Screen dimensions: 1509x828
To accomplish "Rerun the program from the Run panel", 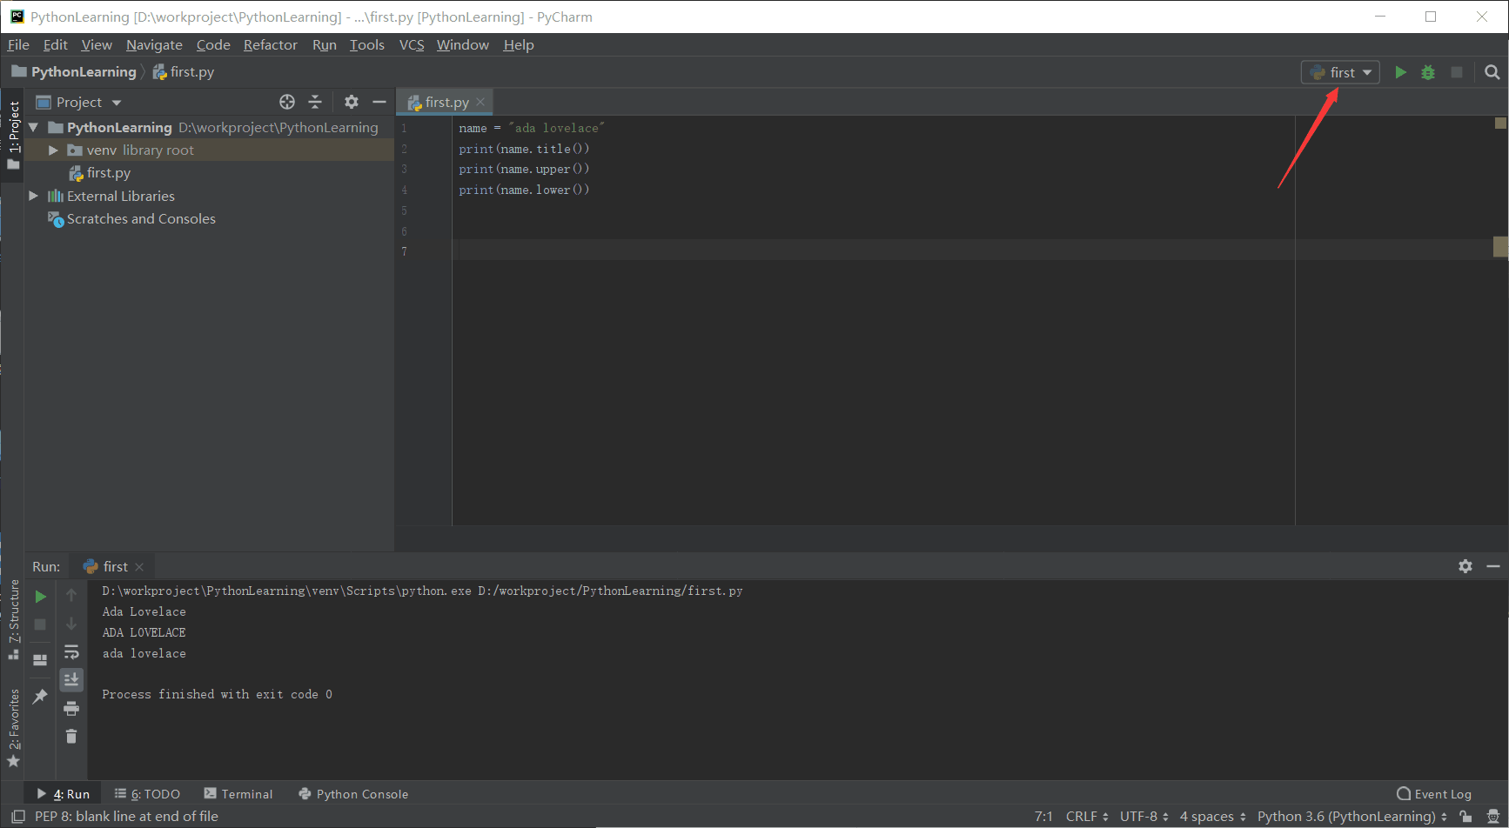I will pos(40,597).
